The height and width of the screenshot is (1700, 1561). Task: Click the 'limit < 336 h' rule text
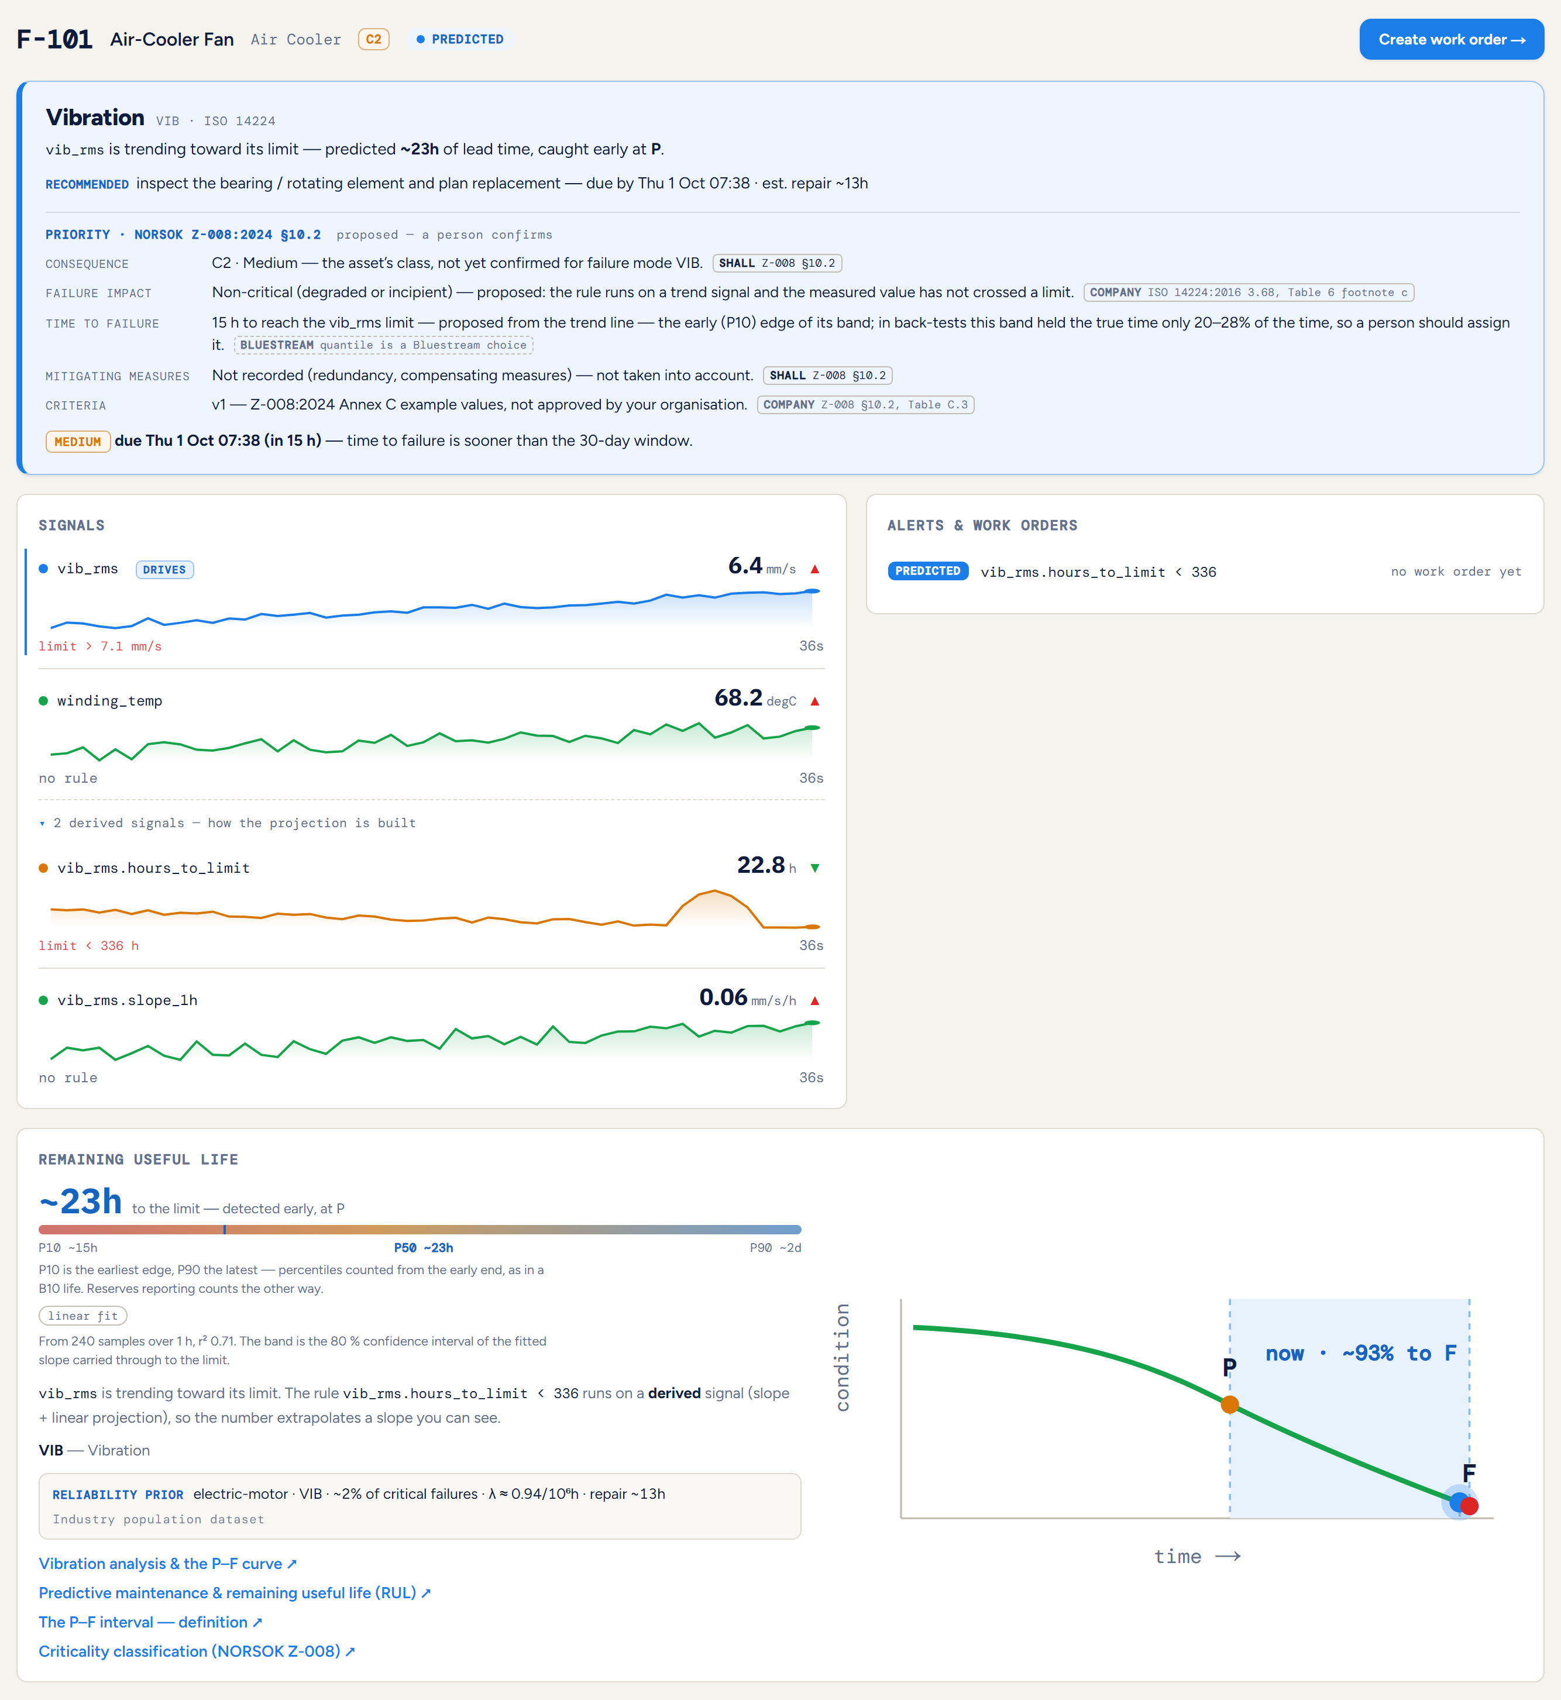point(89,947)
